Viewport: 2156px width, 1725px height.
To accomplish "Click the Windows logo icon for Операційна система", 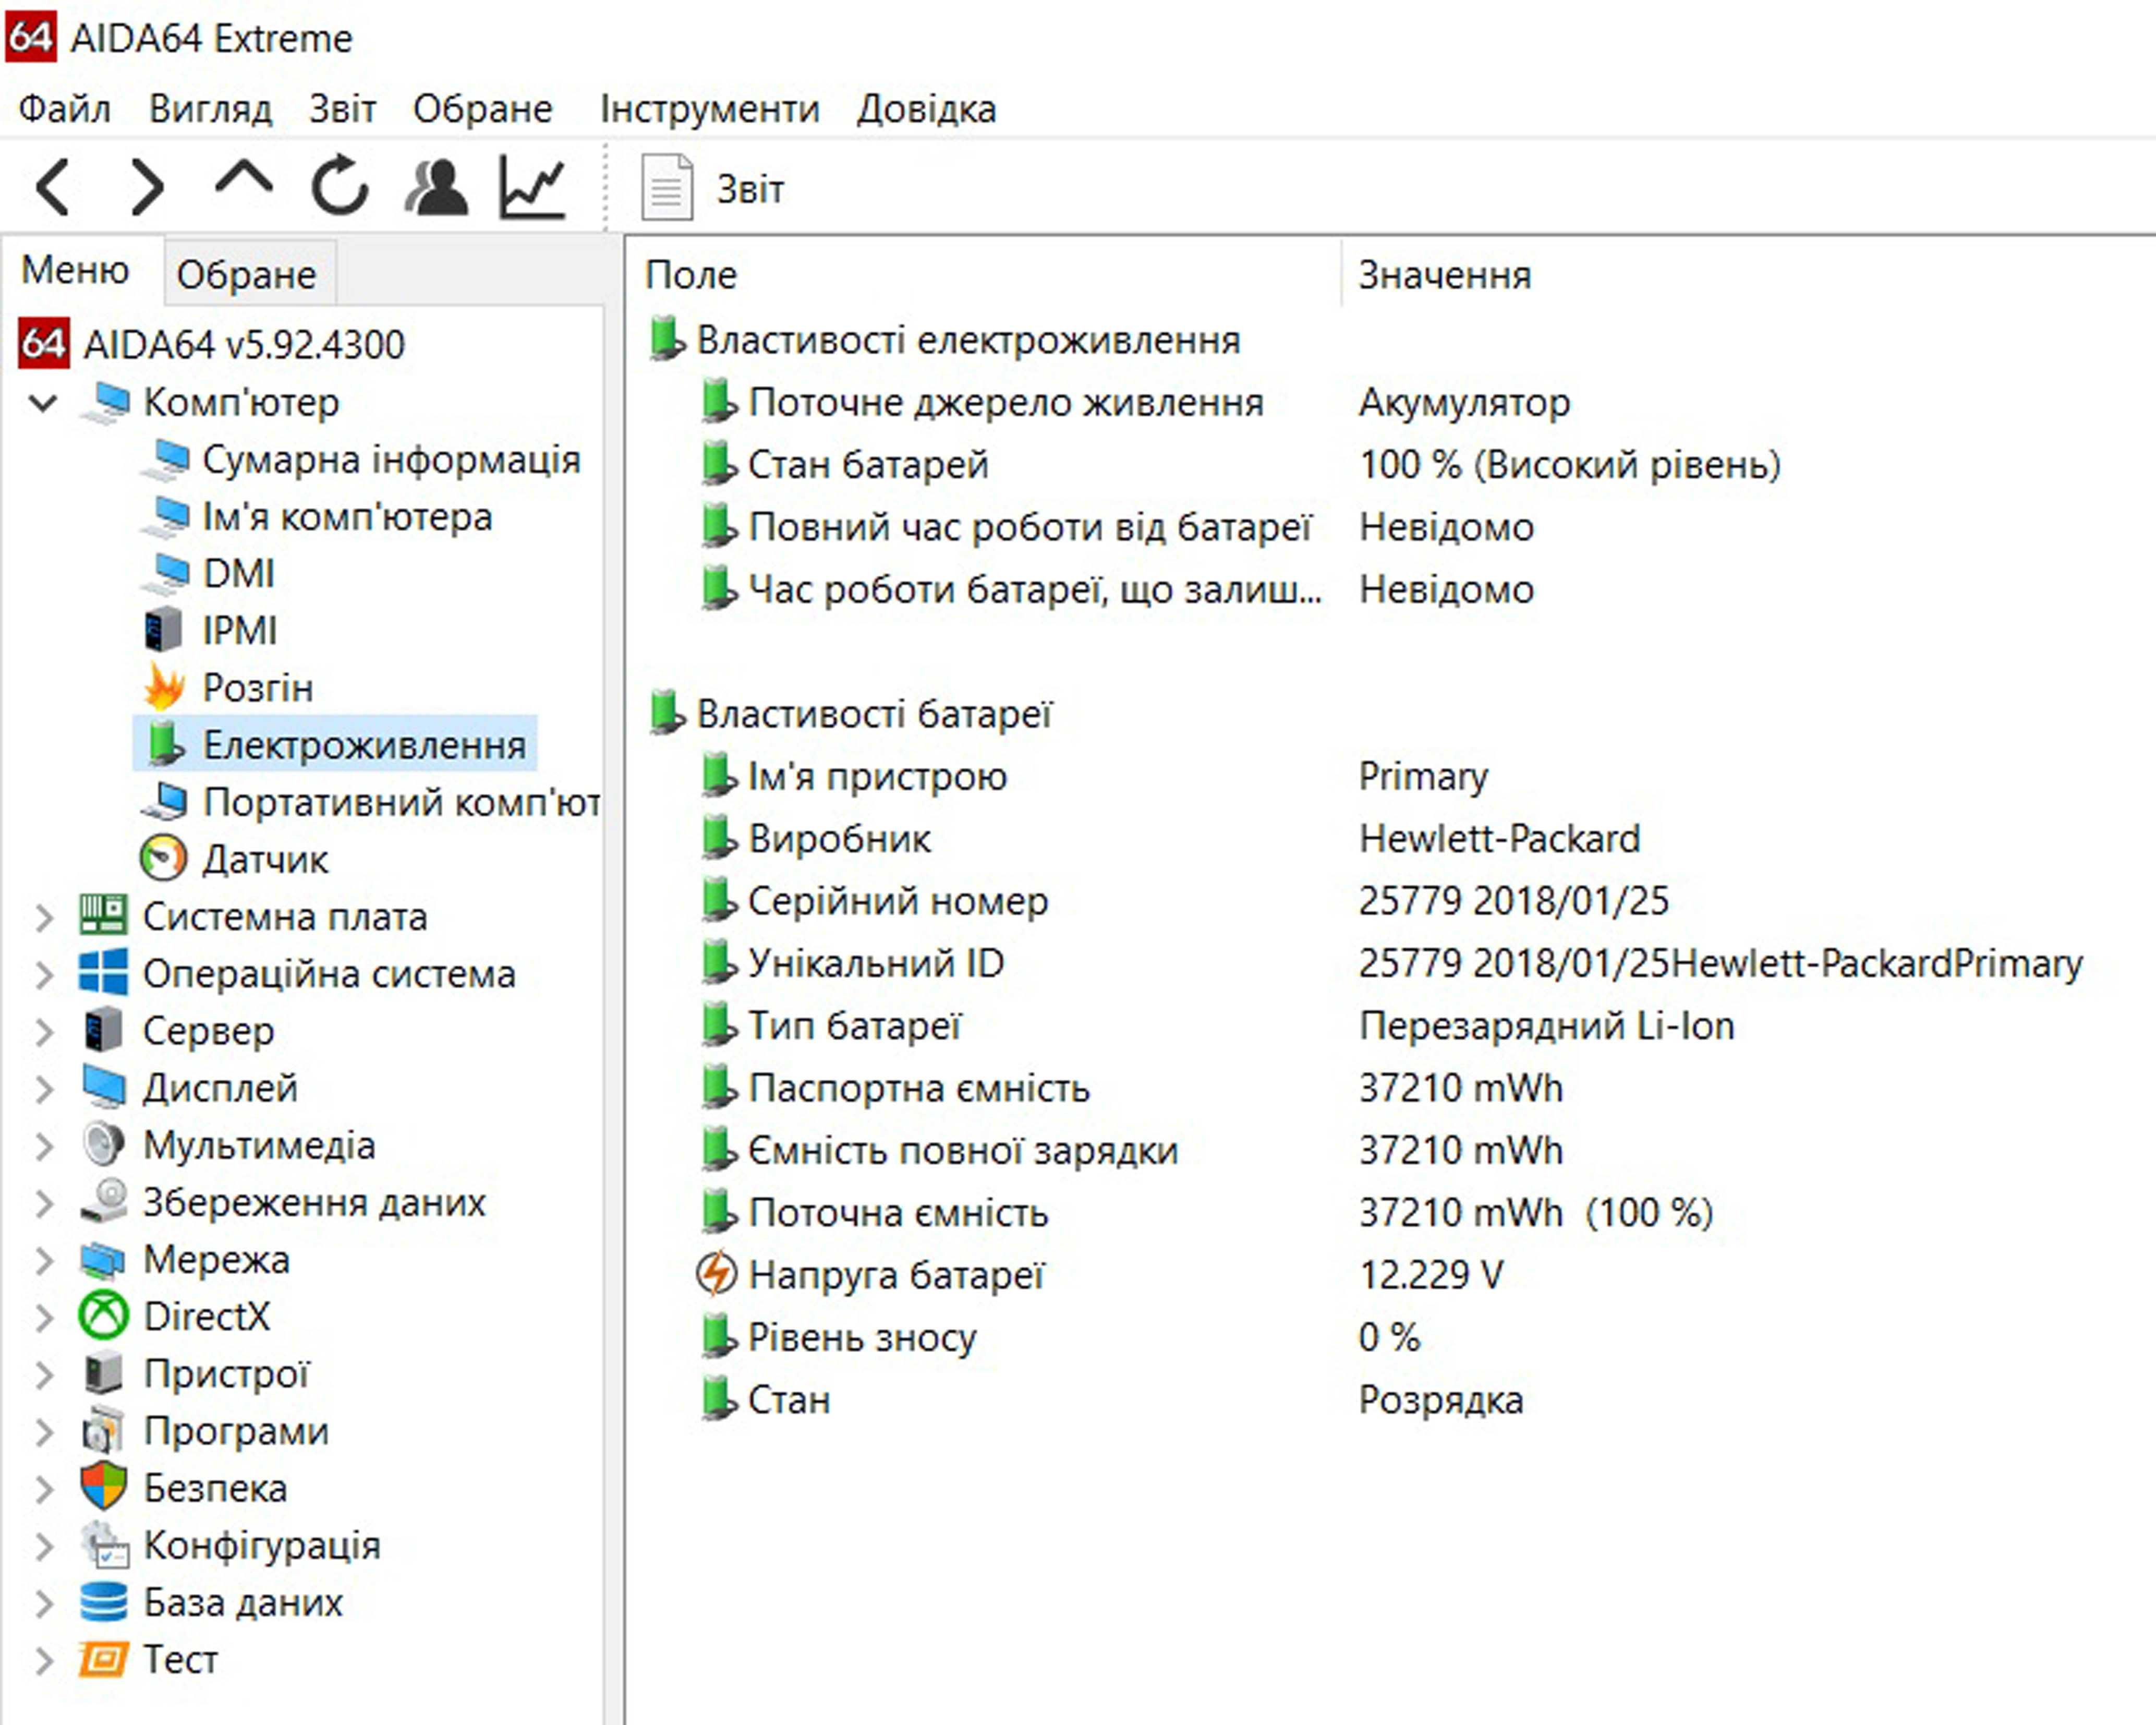I will pos(103,972).
